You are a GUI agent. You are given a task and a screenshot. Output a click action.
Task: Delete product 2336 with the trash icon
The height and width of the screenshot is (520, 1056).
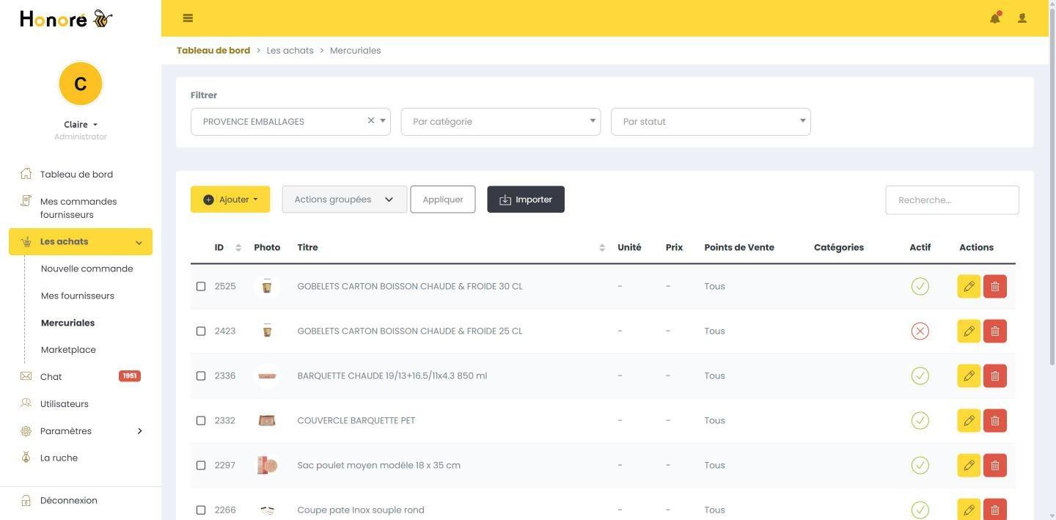coord(995,376)
